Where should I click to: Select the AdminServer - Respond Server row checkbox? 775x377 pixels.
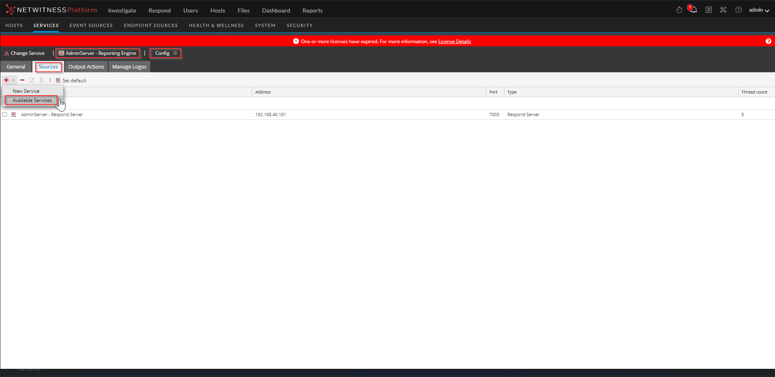tap(5, 115)
